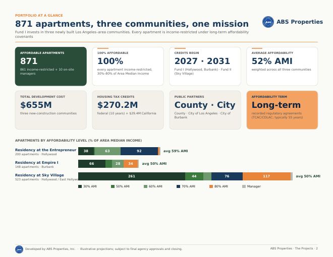333x257 pixels.
Task: Open the Credits Begin 2027 · 2031 card
Action: click(205, 67)
